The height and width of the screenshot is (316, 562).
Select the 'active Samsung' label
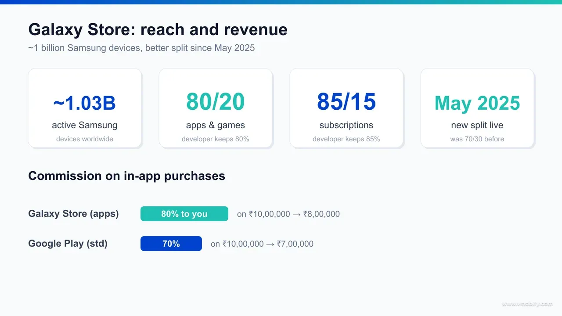(85, 125)
